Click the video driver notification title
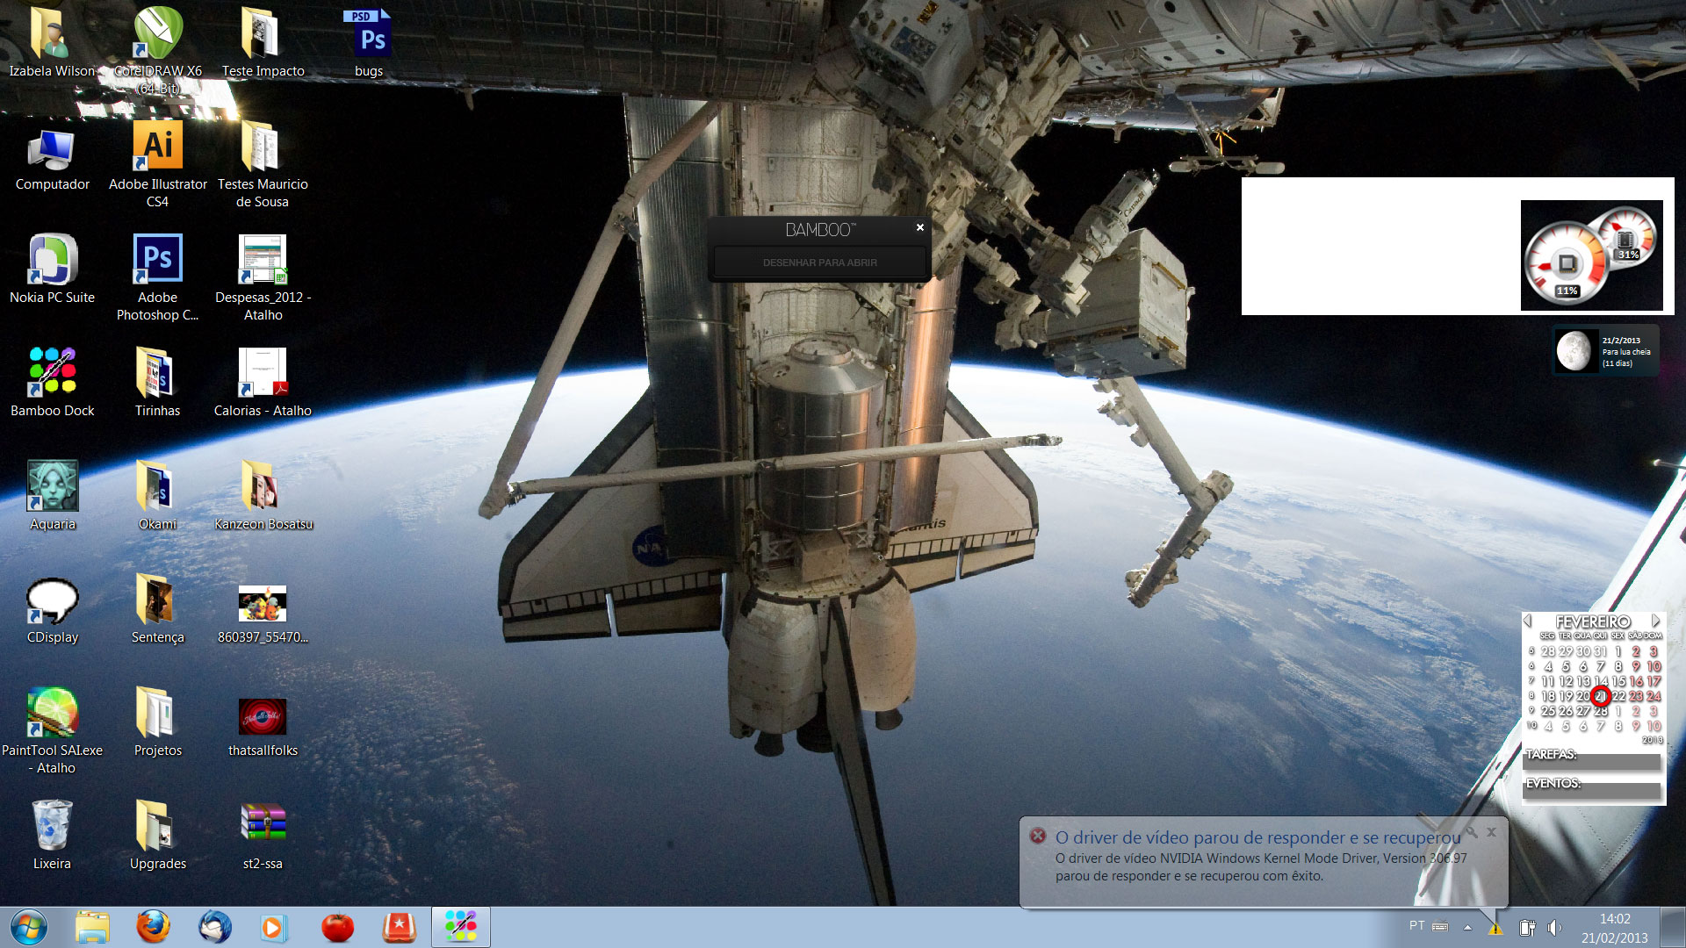Screen dimensions: 1686x948 pos(1257,837)
